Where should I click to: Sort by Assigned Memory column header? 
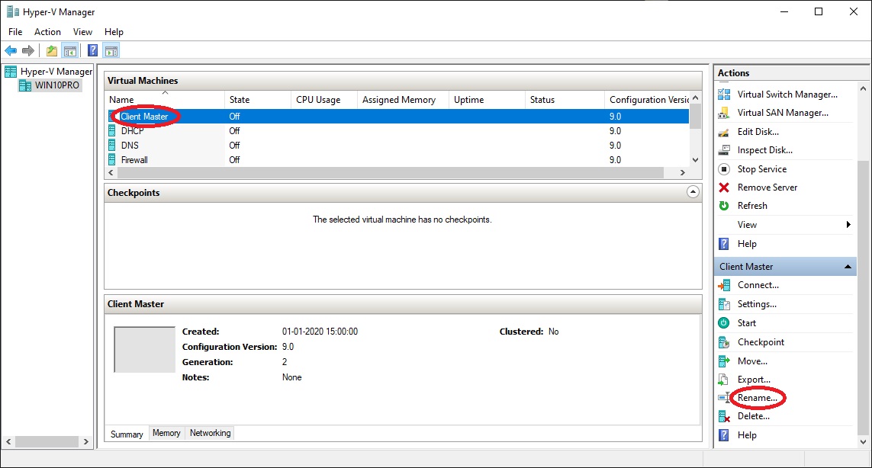[x=403, y=100]
